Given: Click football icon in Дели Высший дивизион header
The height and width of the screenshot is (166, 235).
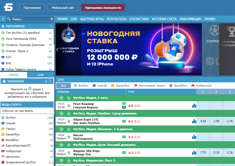Looking at the screenshot, I should pyautogui.click(x=61, y=145).
